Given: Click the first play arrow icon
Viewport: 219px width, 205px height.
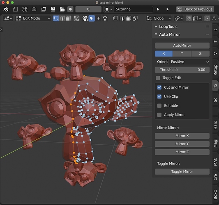Looking at the screenshot, I should tap(158, 9).
